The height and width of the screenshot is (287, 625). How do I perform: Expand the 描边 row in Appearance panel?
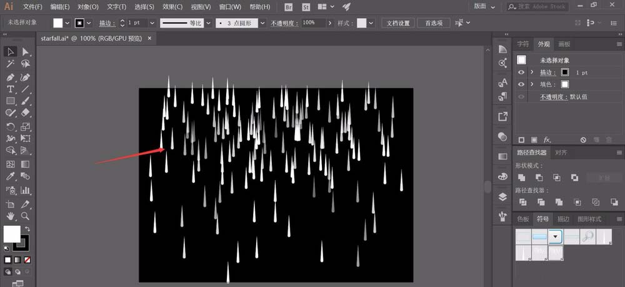point(532,72)
